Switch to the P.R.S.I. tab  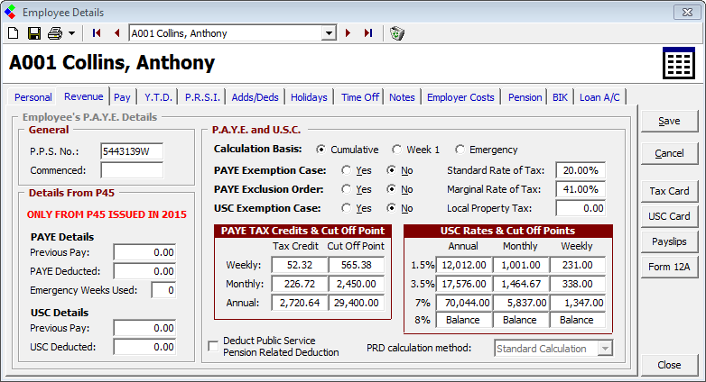[x=202, y=97]
